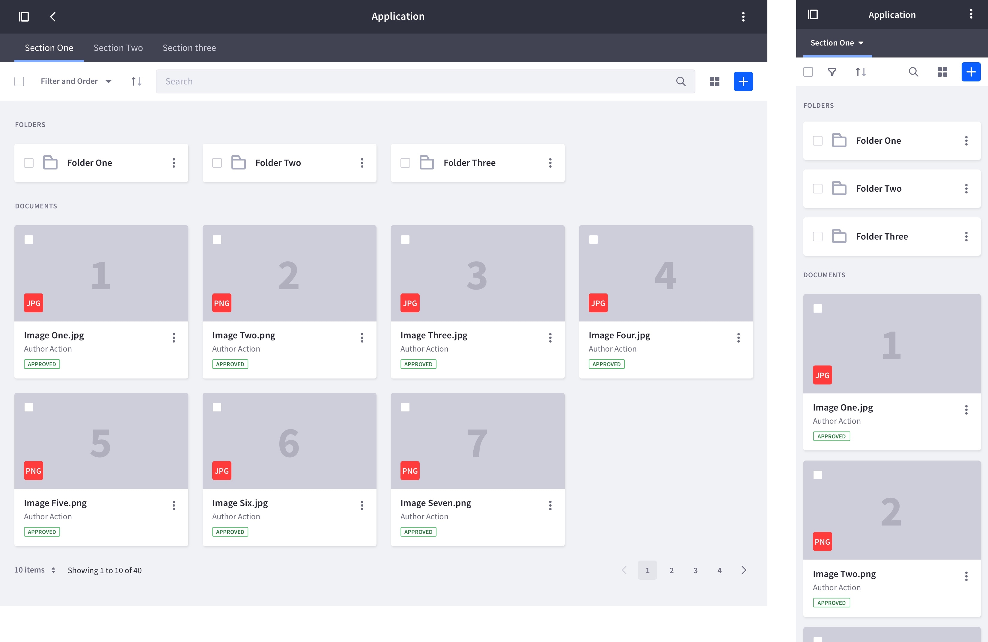Click the Search input field
Screen dimensions: 988x642
click(x=415, y=81)
